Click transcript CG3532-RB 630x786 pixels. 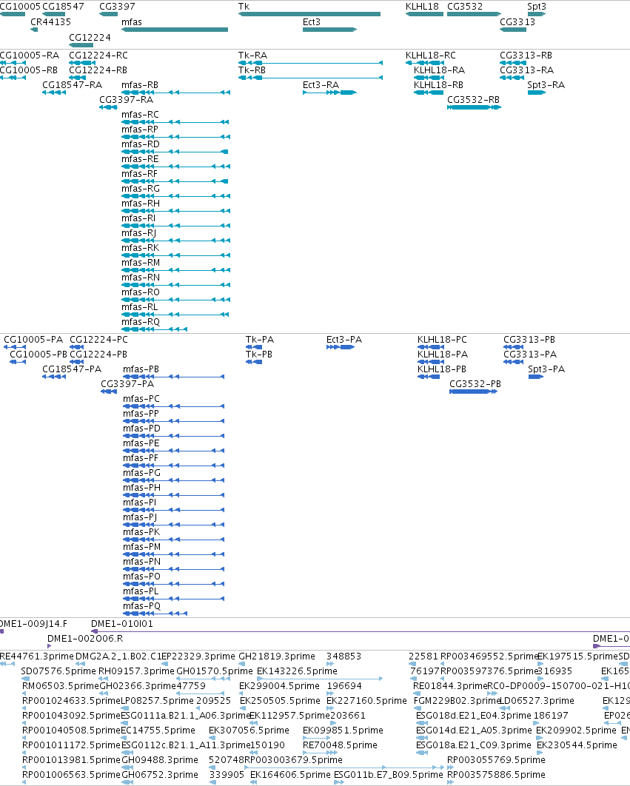[x=473, y=100]
